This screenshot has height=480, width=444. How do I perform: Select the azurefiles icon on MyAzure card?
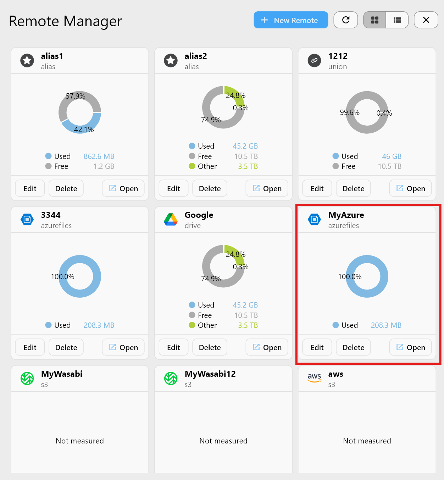[314, 219]
